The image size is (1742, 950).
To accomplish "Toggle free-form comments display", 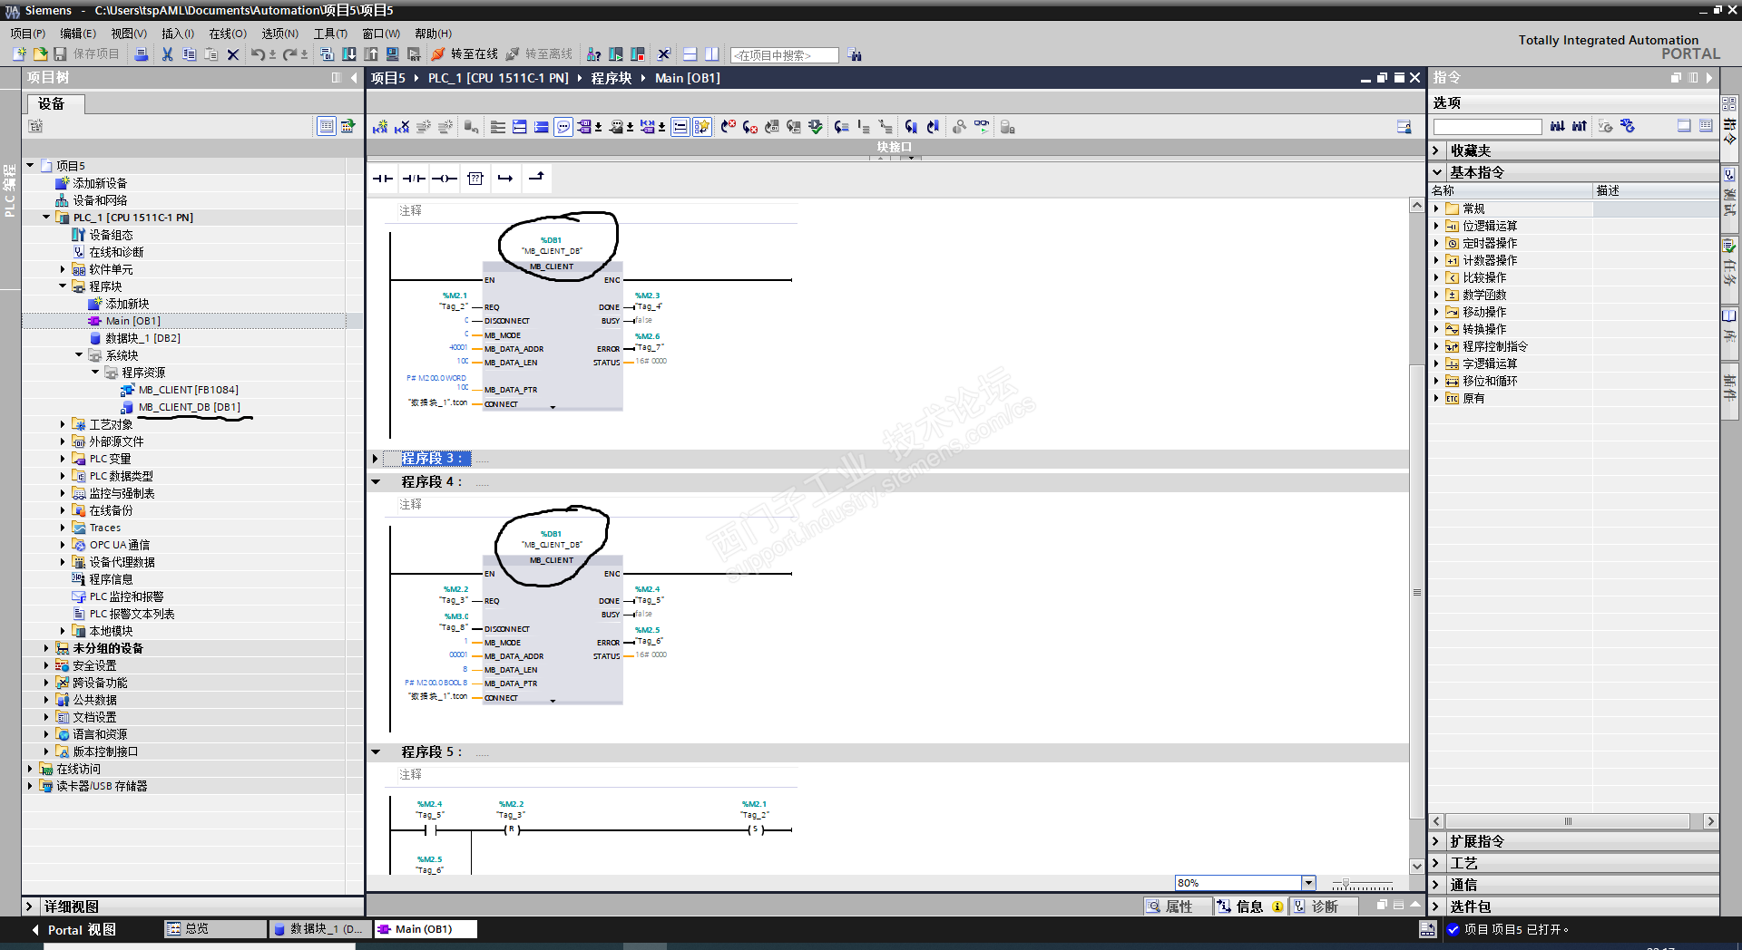I will coord(563,127).
